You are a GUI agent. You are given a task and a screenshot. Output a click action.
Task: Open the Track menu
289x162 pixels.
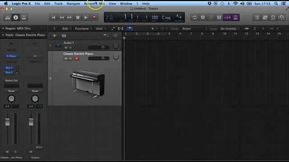coord(58,4)
